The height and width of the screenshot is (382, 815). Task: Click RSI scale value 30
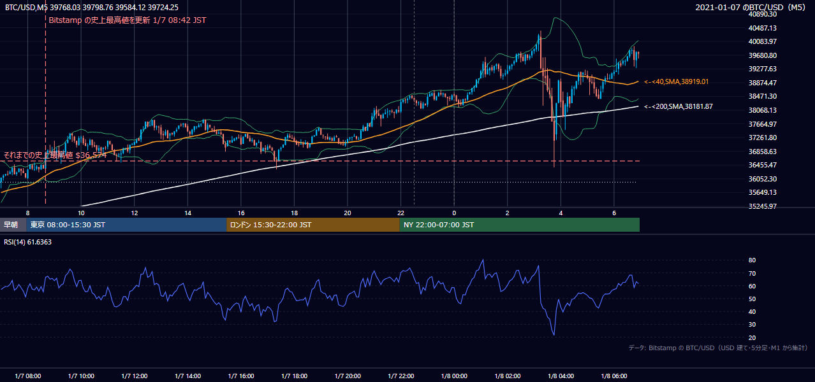[752, 325]
